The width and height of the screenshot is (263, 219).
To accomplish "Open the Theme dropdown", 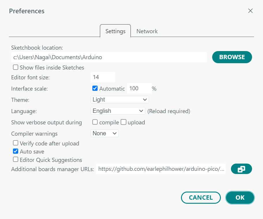I will (120, 100).
